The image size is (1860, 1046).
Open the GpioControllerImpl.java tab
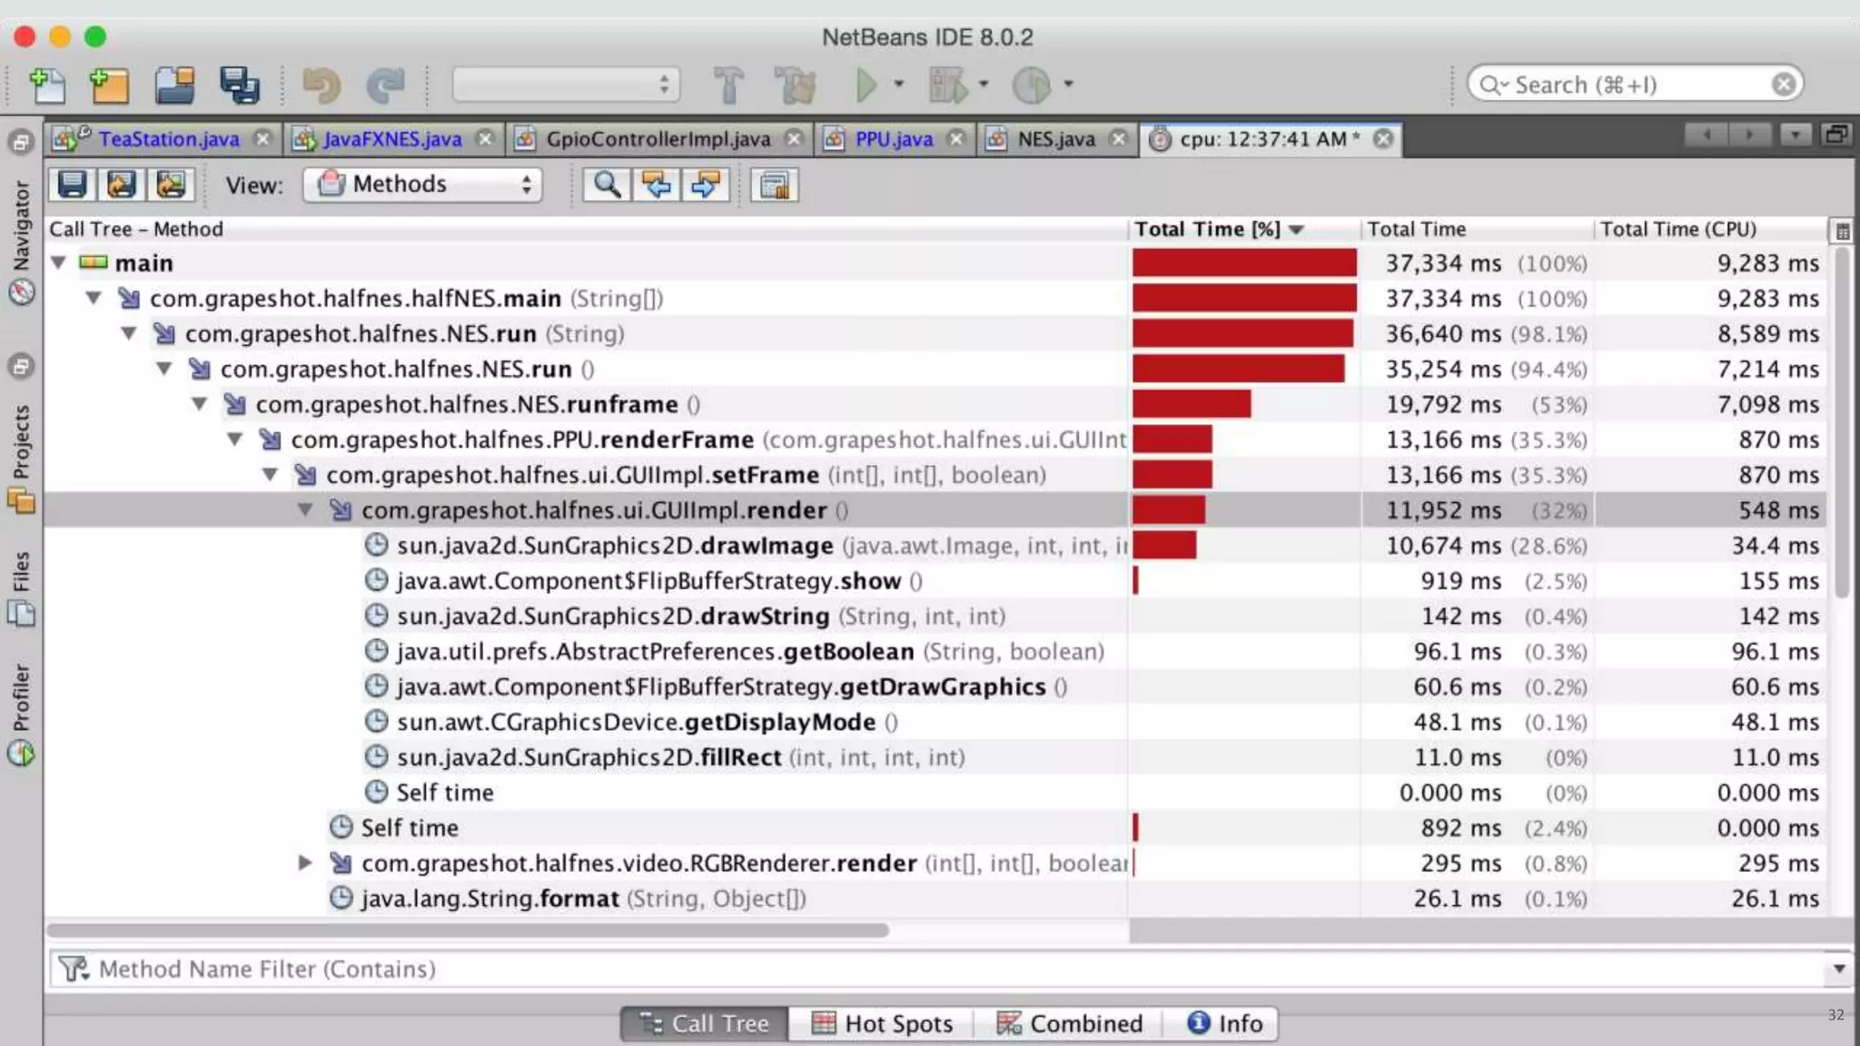(x=657, y=139)
